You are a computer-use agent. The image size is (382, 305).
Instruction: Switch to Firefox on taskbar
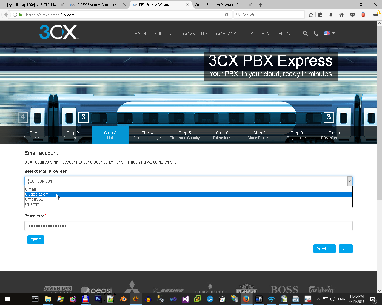[246, 299]
